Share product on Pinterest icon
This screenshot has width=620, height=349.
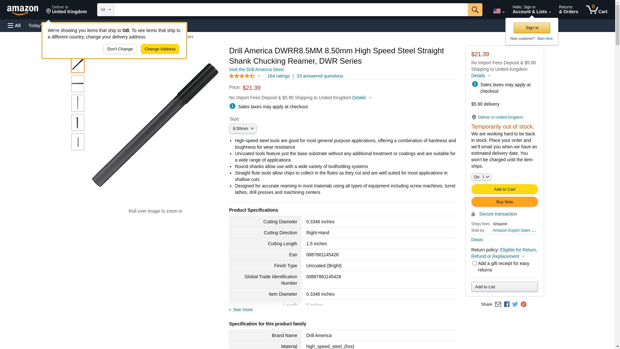(x=523, y=304)
